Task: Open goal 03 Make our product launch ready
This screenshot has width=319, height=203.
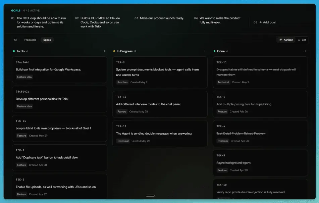Action: (159, 18)
